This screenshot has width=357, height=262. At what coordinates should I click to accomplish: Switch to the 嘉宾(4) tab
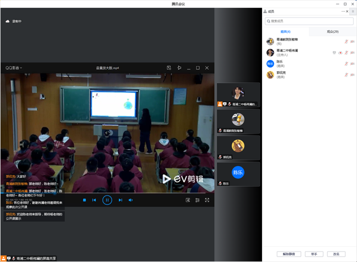[286, 32]
